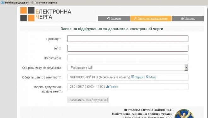Open the Про нас tab
208x118 pixels.
coord(188,19)
